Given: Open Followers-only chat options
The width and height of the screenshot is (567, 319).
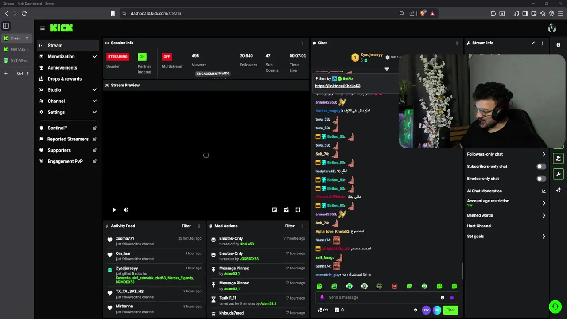Looking at the screenshot, I should pyautogui.click(x=506, y=154).
